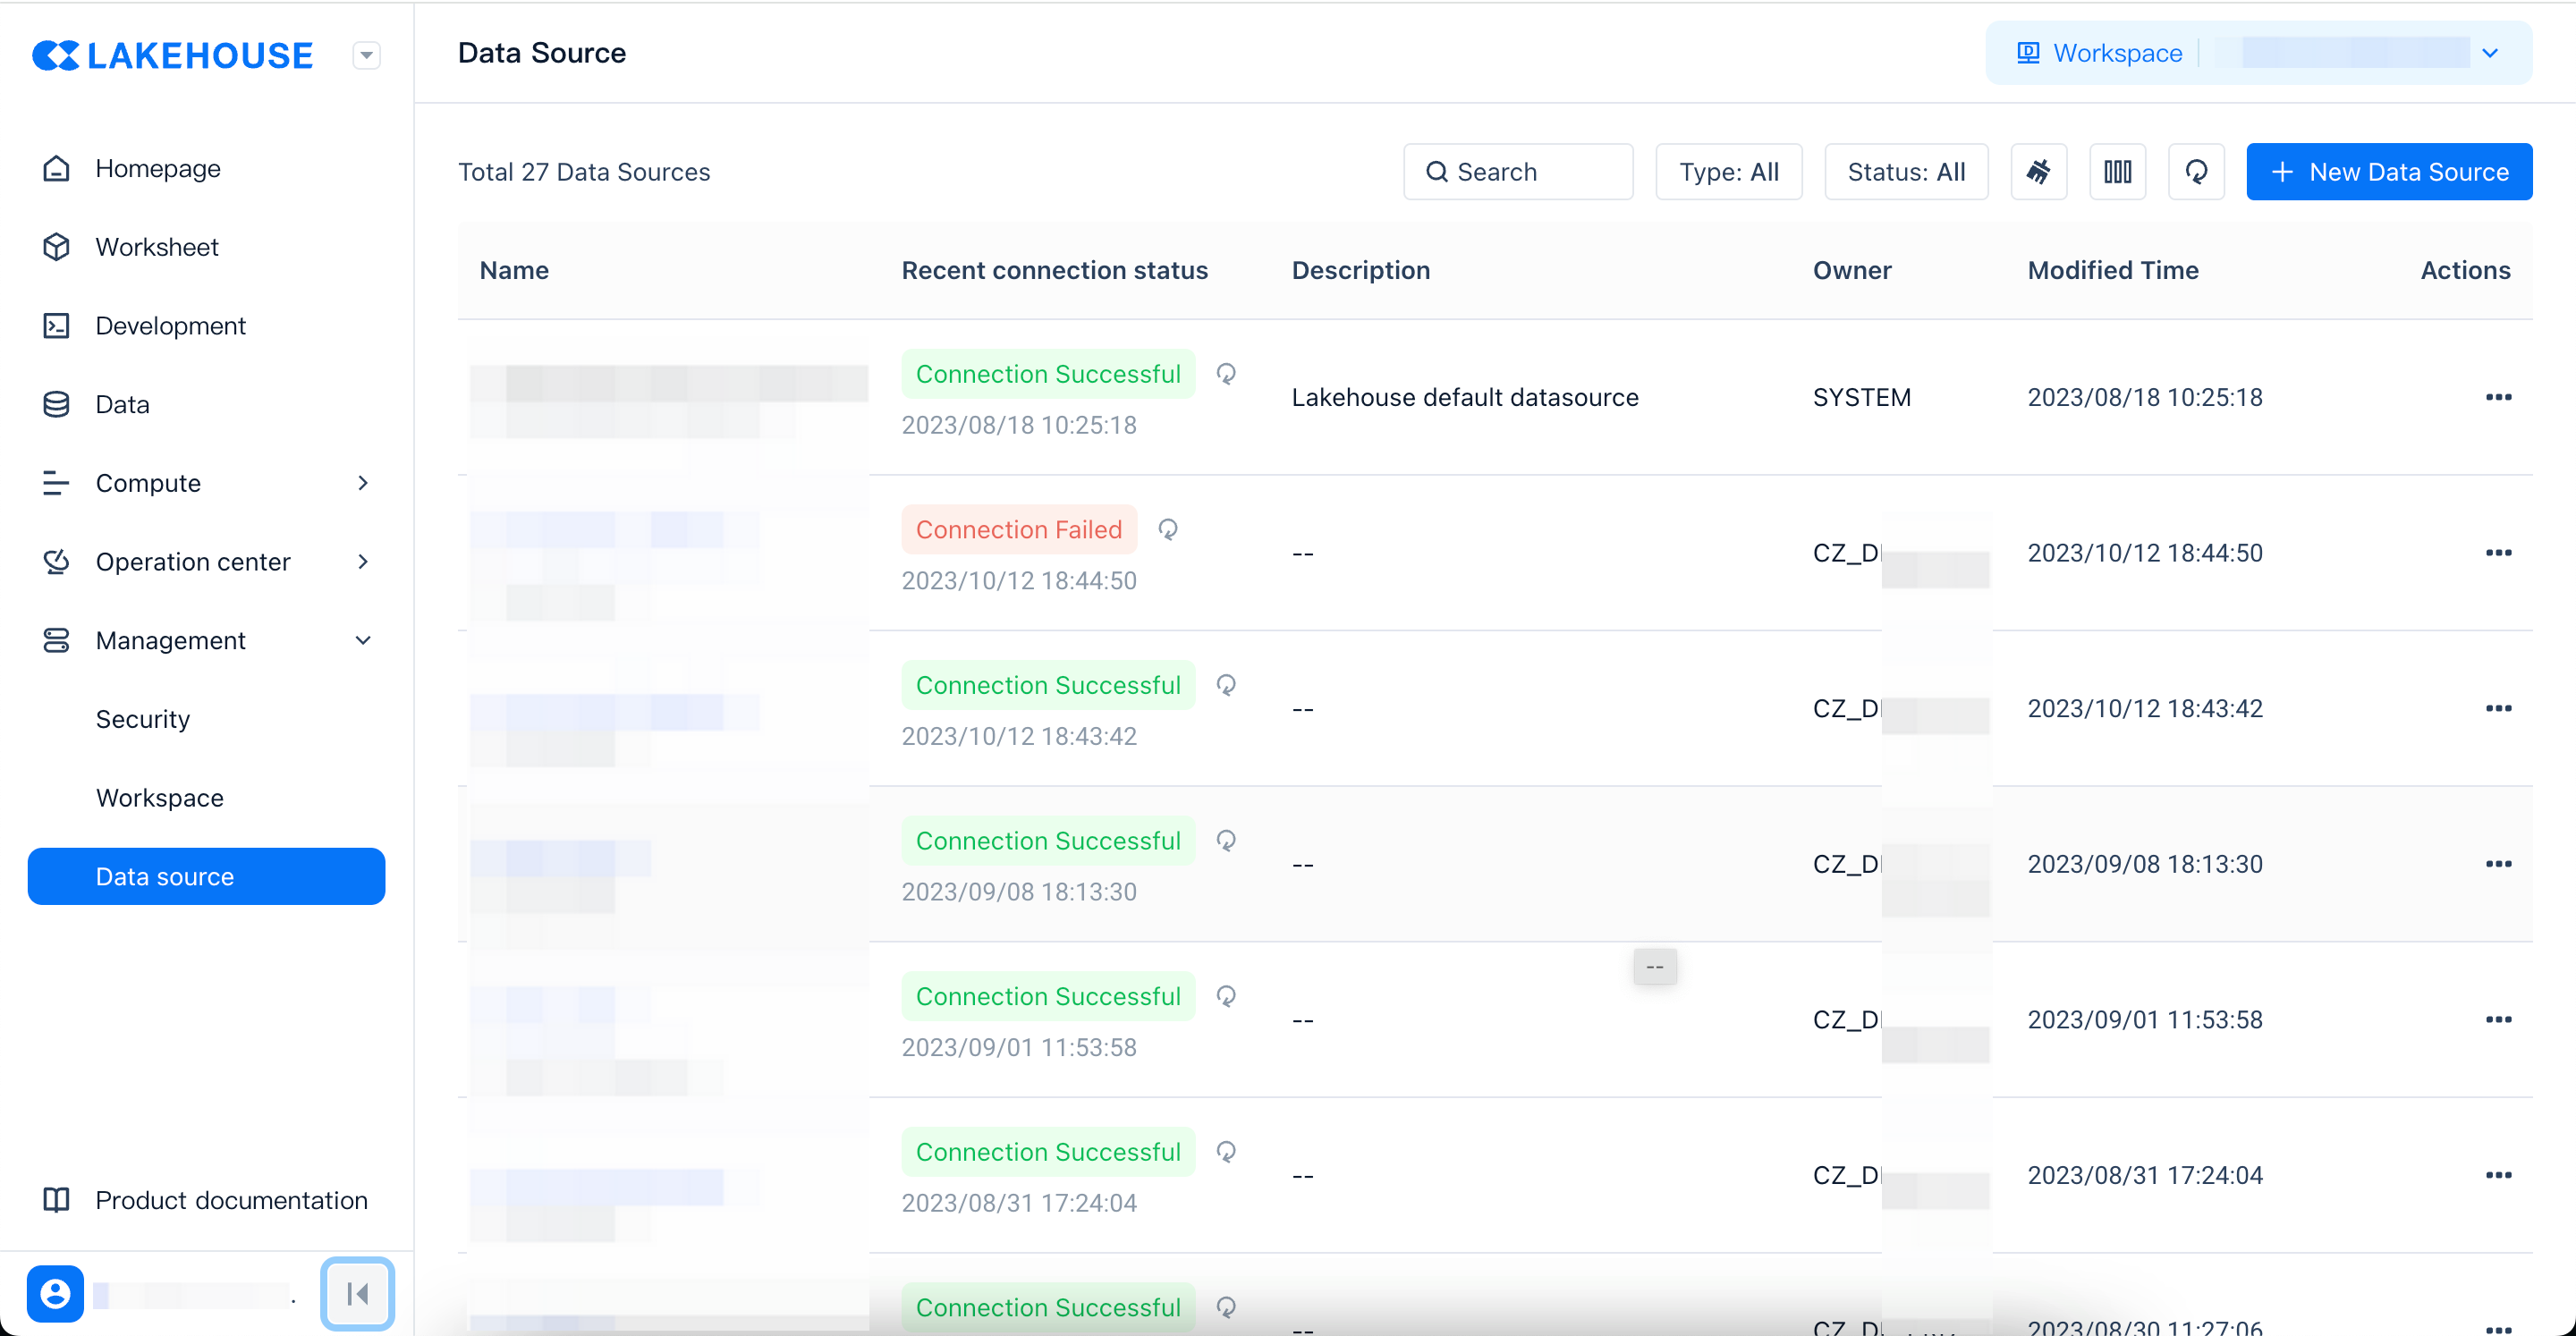Open actions menu for SYSTEM data source
This screenshot has width=2576, height=1336.
2497,397
